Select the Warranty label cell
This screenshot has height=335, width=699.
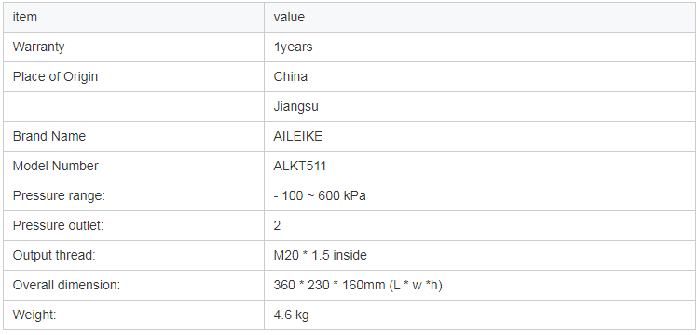133,47
